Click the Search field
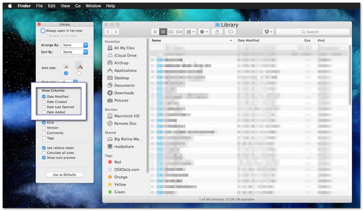 313,32
